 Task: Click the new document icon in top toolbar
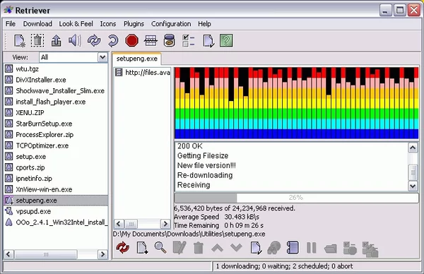coord(20,40)
